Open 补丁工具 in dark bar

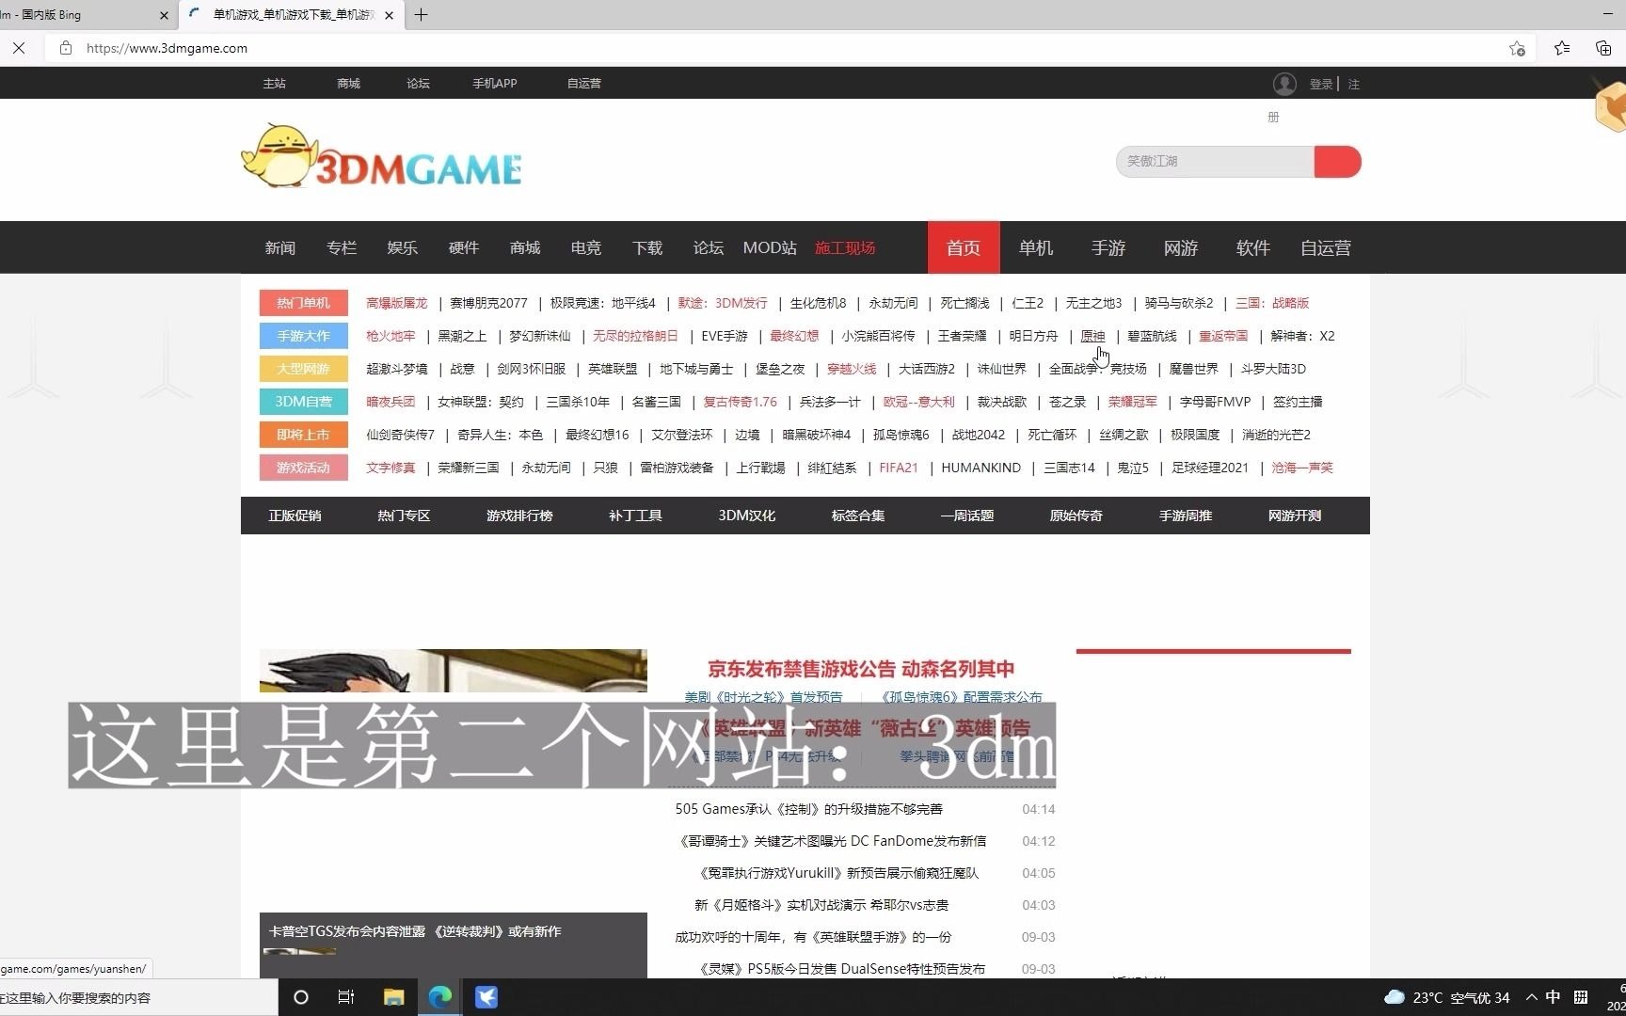(x=635, y=516)
